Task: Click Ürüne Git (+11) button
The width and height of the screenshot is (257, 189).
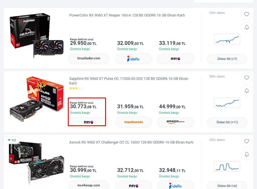Action: click(x=227, y=122)
